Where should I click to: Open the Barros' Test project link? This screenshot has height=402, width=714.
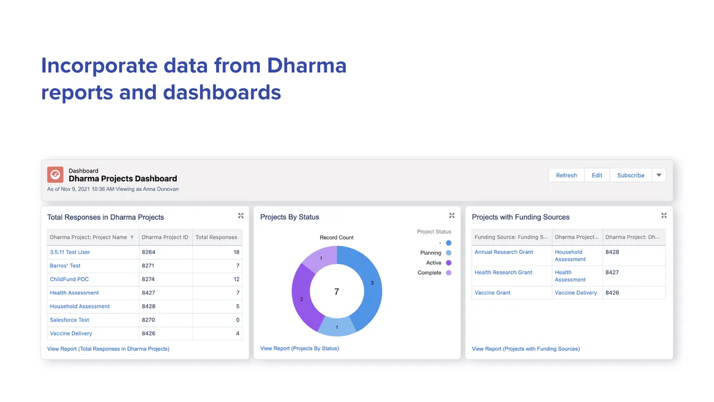pyautogui.click(x=65, y=266)
